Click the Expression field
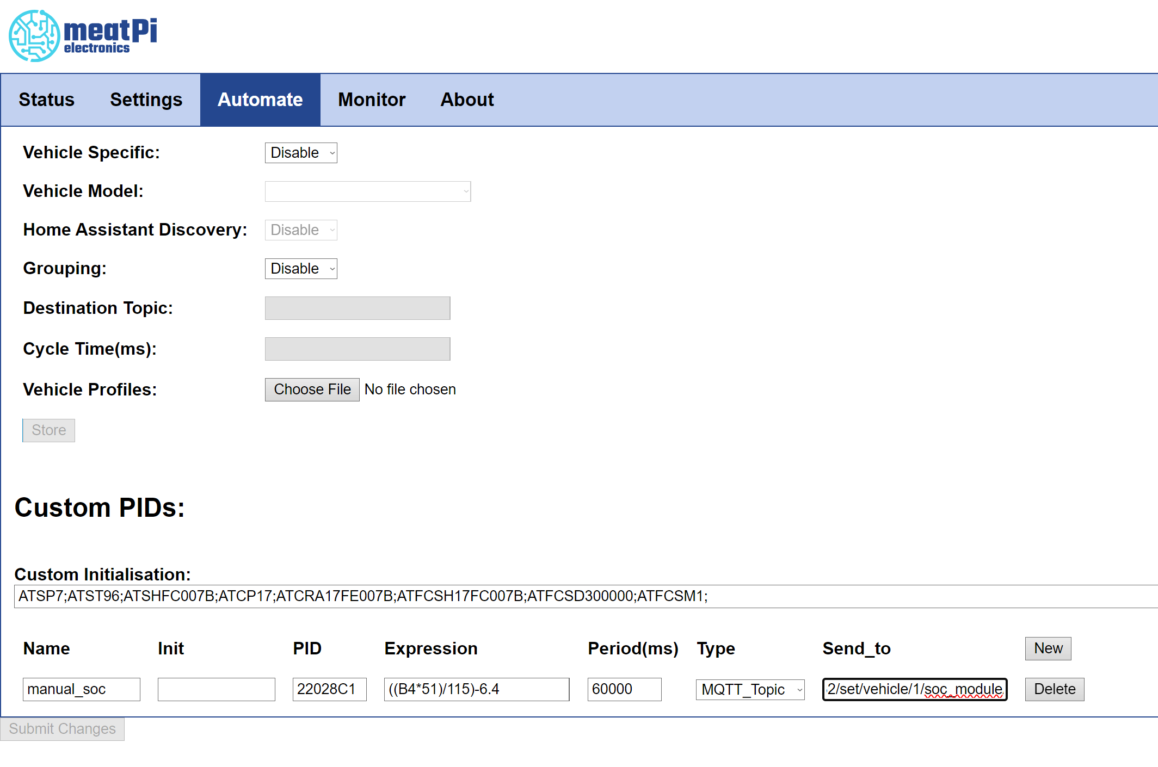The image size is (1158, 767). coord(476,689)
